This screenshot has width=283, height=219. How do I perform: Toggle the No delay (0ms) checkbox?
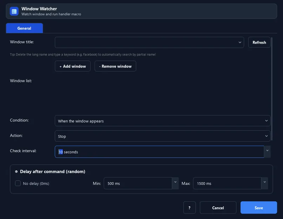pyautogui.click(x=18, y=183)
